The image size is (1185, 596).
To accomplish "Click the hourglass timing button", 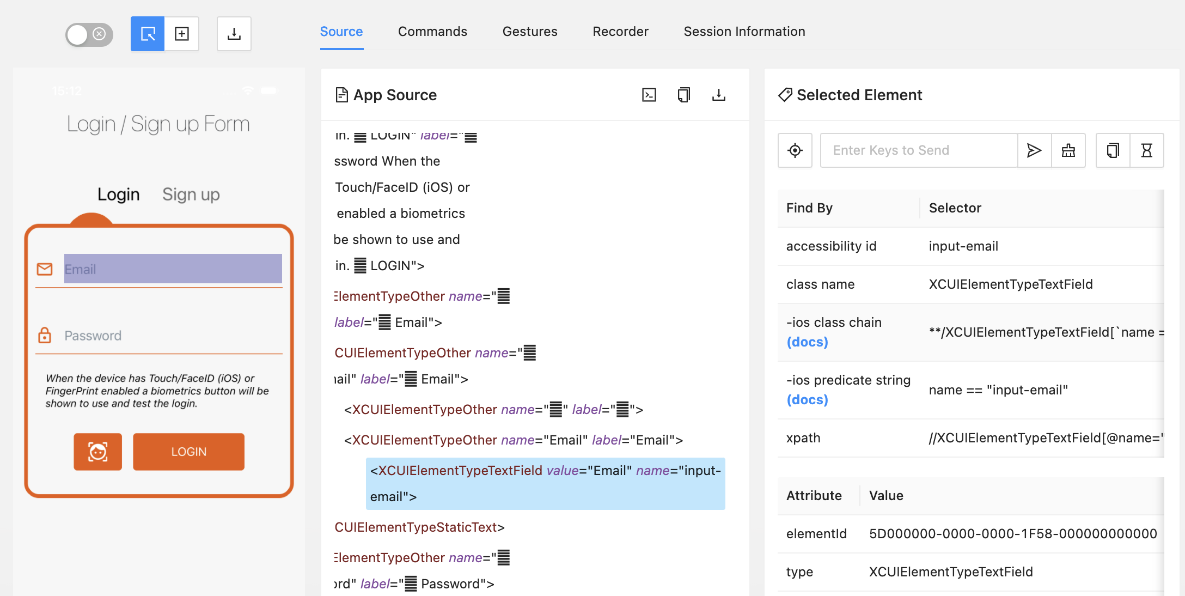I will point(1147,150).
